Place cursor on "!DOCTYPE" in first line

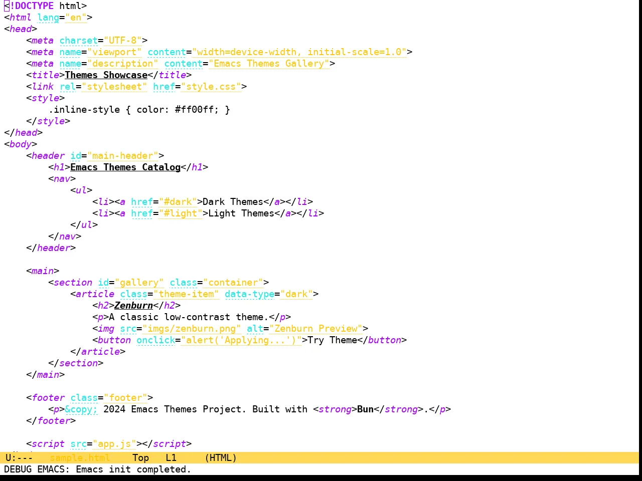[x=32, y=6]
